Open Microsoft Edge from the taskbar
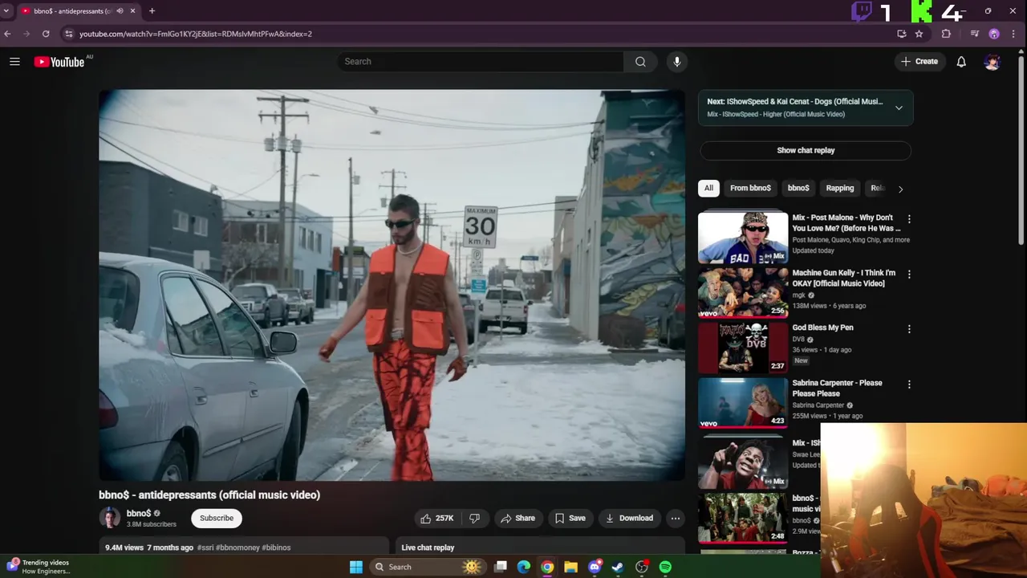 tap(524, 567)
